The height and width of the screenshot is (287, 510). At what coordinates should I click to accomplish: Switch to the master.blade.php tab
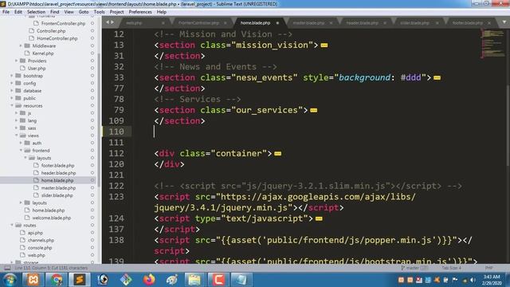click(308, 23)
